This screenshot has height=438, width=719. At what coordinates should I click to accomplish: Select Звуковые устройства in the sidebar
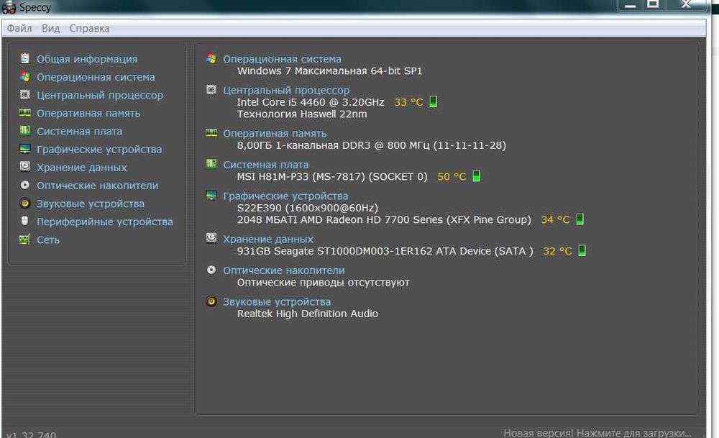(91, 204)
